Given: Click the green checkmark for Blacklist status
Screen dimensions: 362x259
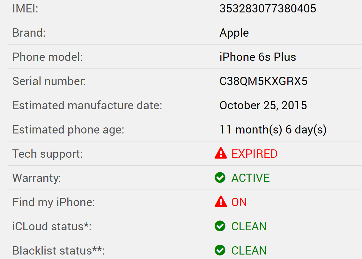Looking at the screenshot, I should [x=220, y=250].
